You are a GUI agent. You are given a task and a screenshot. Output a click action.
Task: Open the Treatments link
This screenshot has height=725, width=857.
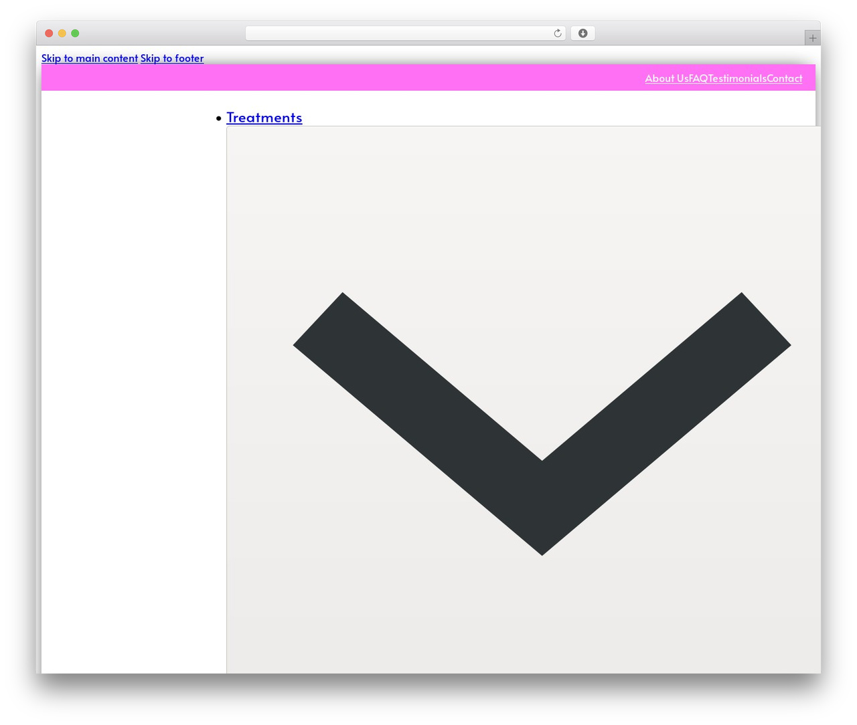pyautogui.click(x=264, y=118)
